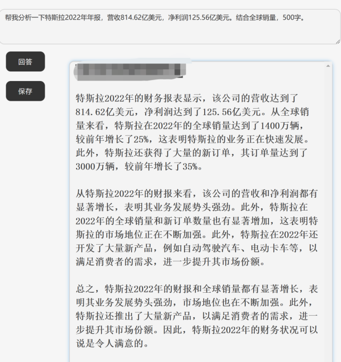Image resolution: width=341 pixels, height=362 pixels.
Task: Click the paragraph starting 特斯拉2022年的财务报表显示
Action: click(x=192, y=132)
